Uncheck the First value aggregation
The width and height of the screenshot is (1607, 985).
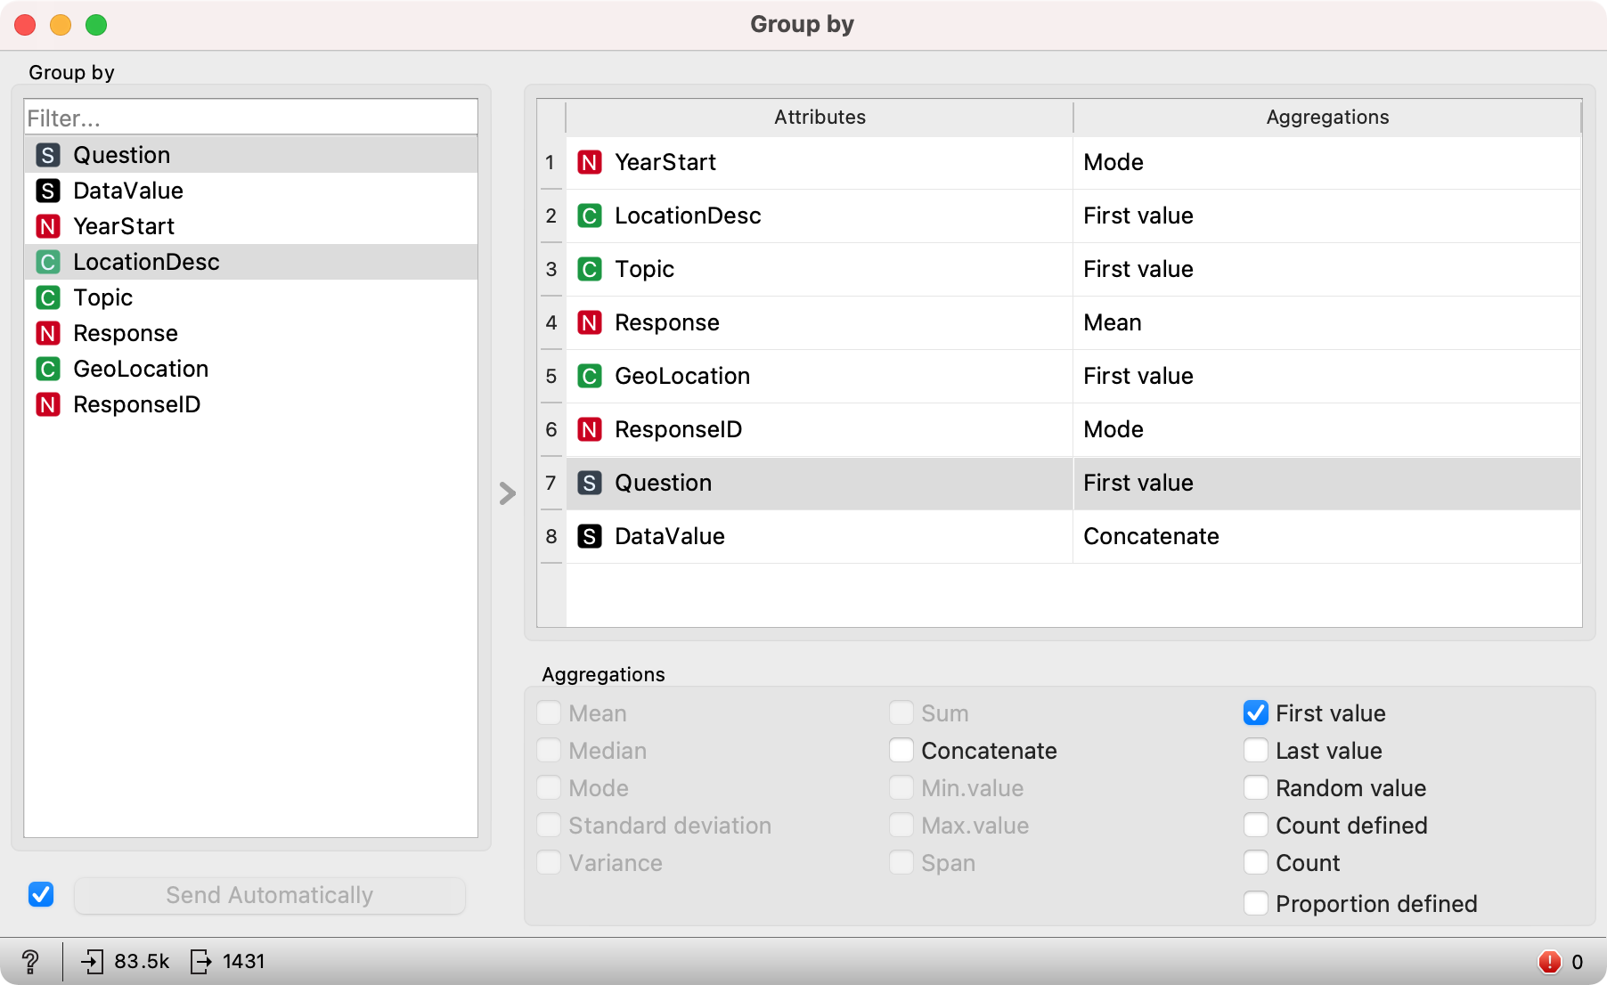pos(1256,712)
